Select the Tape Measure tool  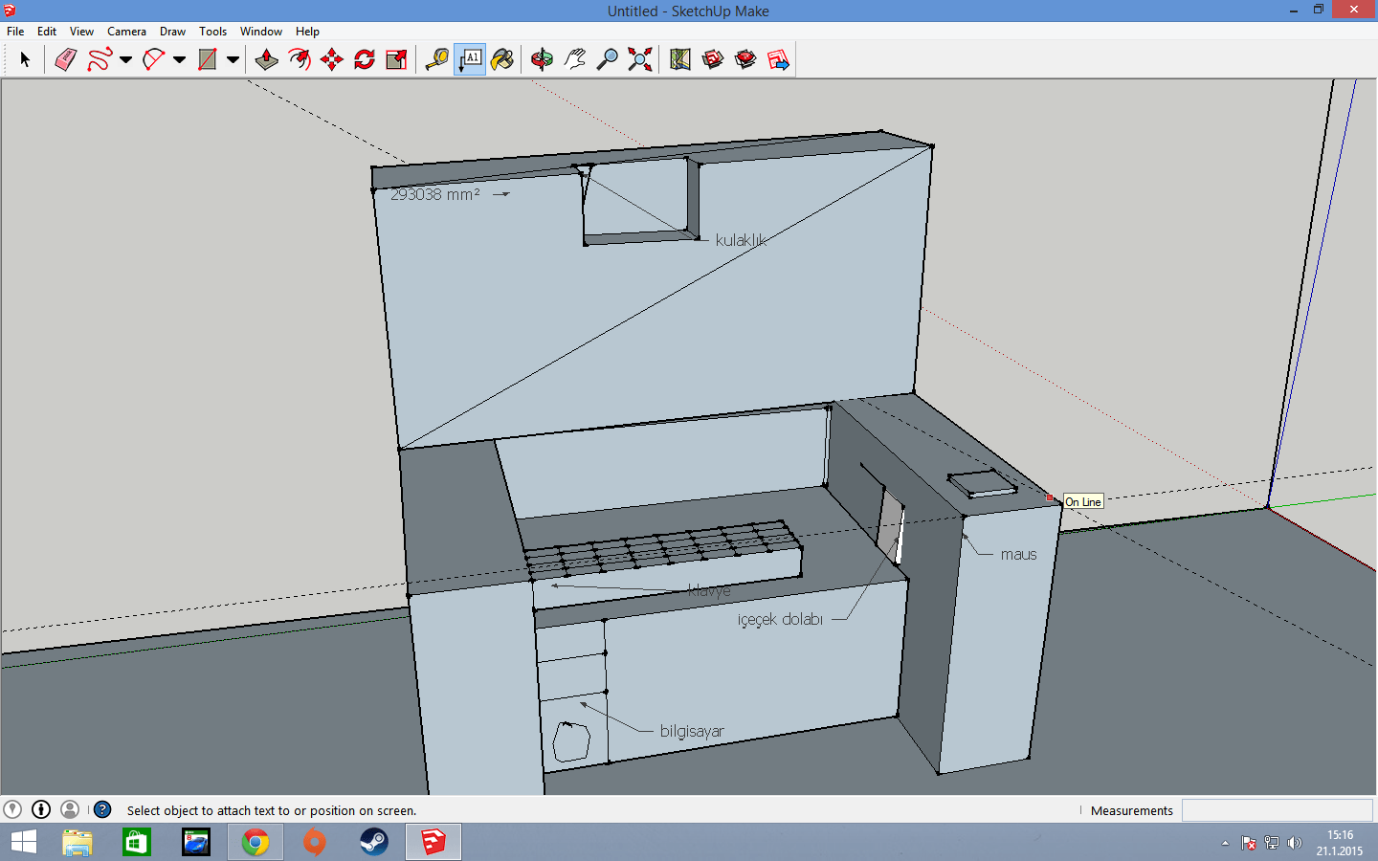(437, 59)
